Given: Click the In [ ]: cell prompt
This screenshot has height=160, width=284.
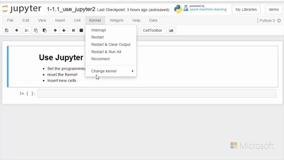Looking at the screenshot, I should (27, 93).
